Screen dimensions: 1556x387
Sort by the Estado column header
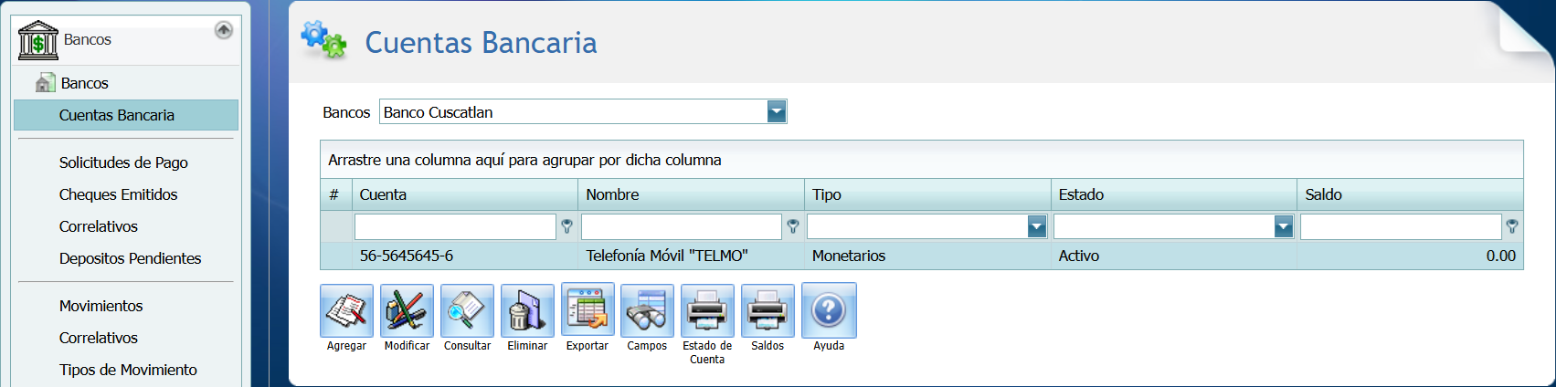click(1174, 194)
